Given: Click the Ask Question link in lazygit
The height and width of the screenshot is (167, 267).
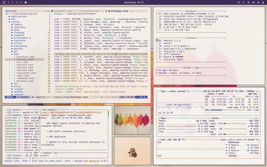Looking at the screenshot, I should 92,161.
